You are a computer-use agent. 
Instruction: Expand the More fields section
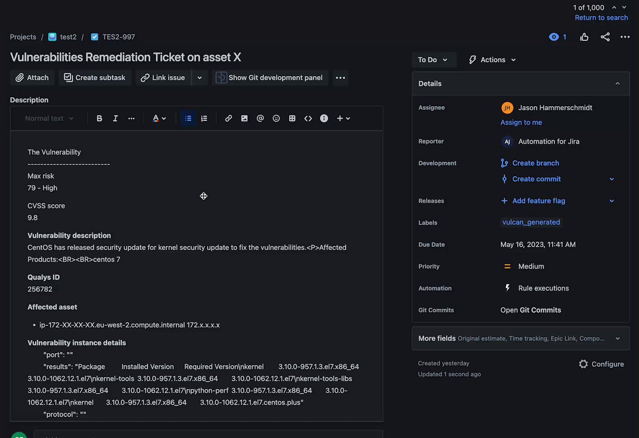(x=520, y=338)
